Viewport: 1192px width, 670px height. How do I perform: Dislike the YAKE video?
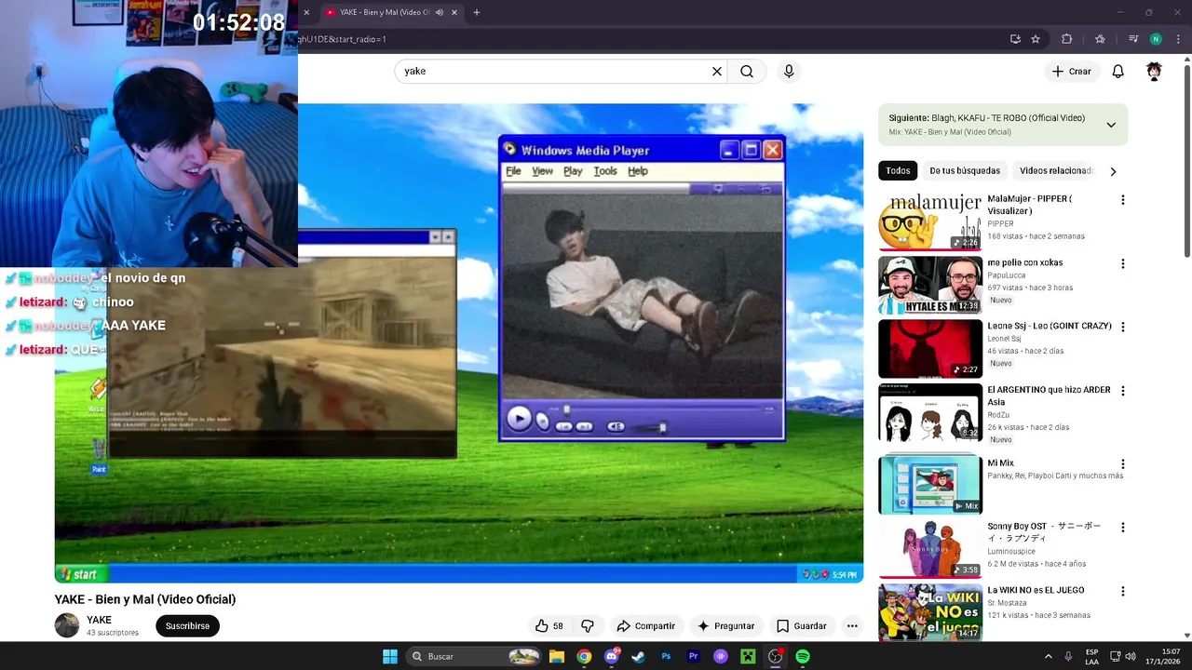pos(588,626)
